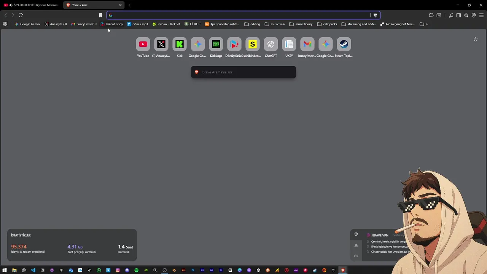Image resolution: width=487 pixels, height=274 pixels.
Task: Expand the editing bookmark folder
Action: pyautogui.click(x=252, y=24)
